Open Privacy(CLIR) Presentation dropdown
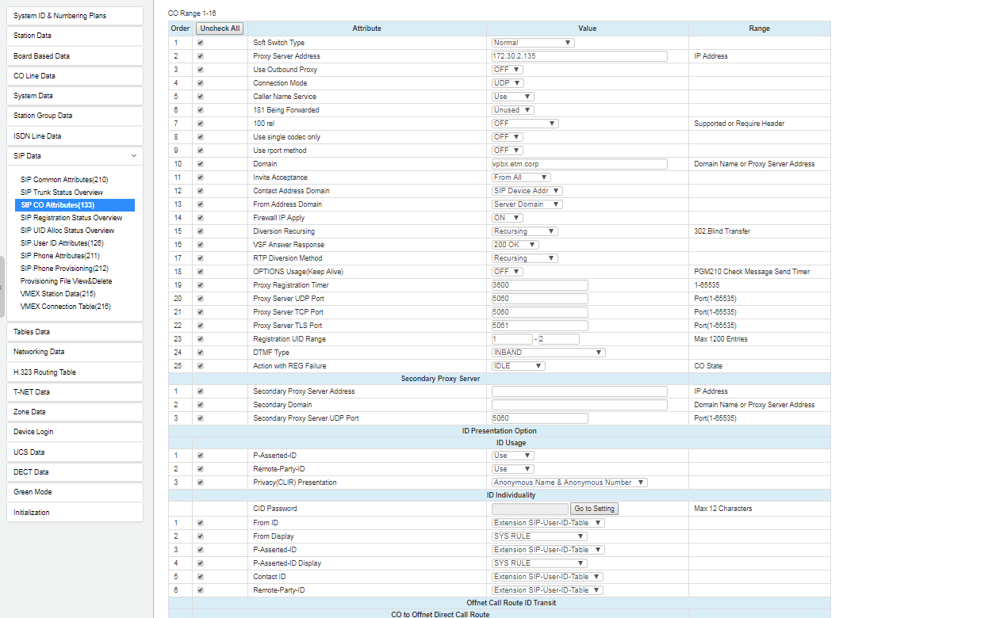Image resolution: width=981 pixels, height=618 pixels. [x=569, y=483]
